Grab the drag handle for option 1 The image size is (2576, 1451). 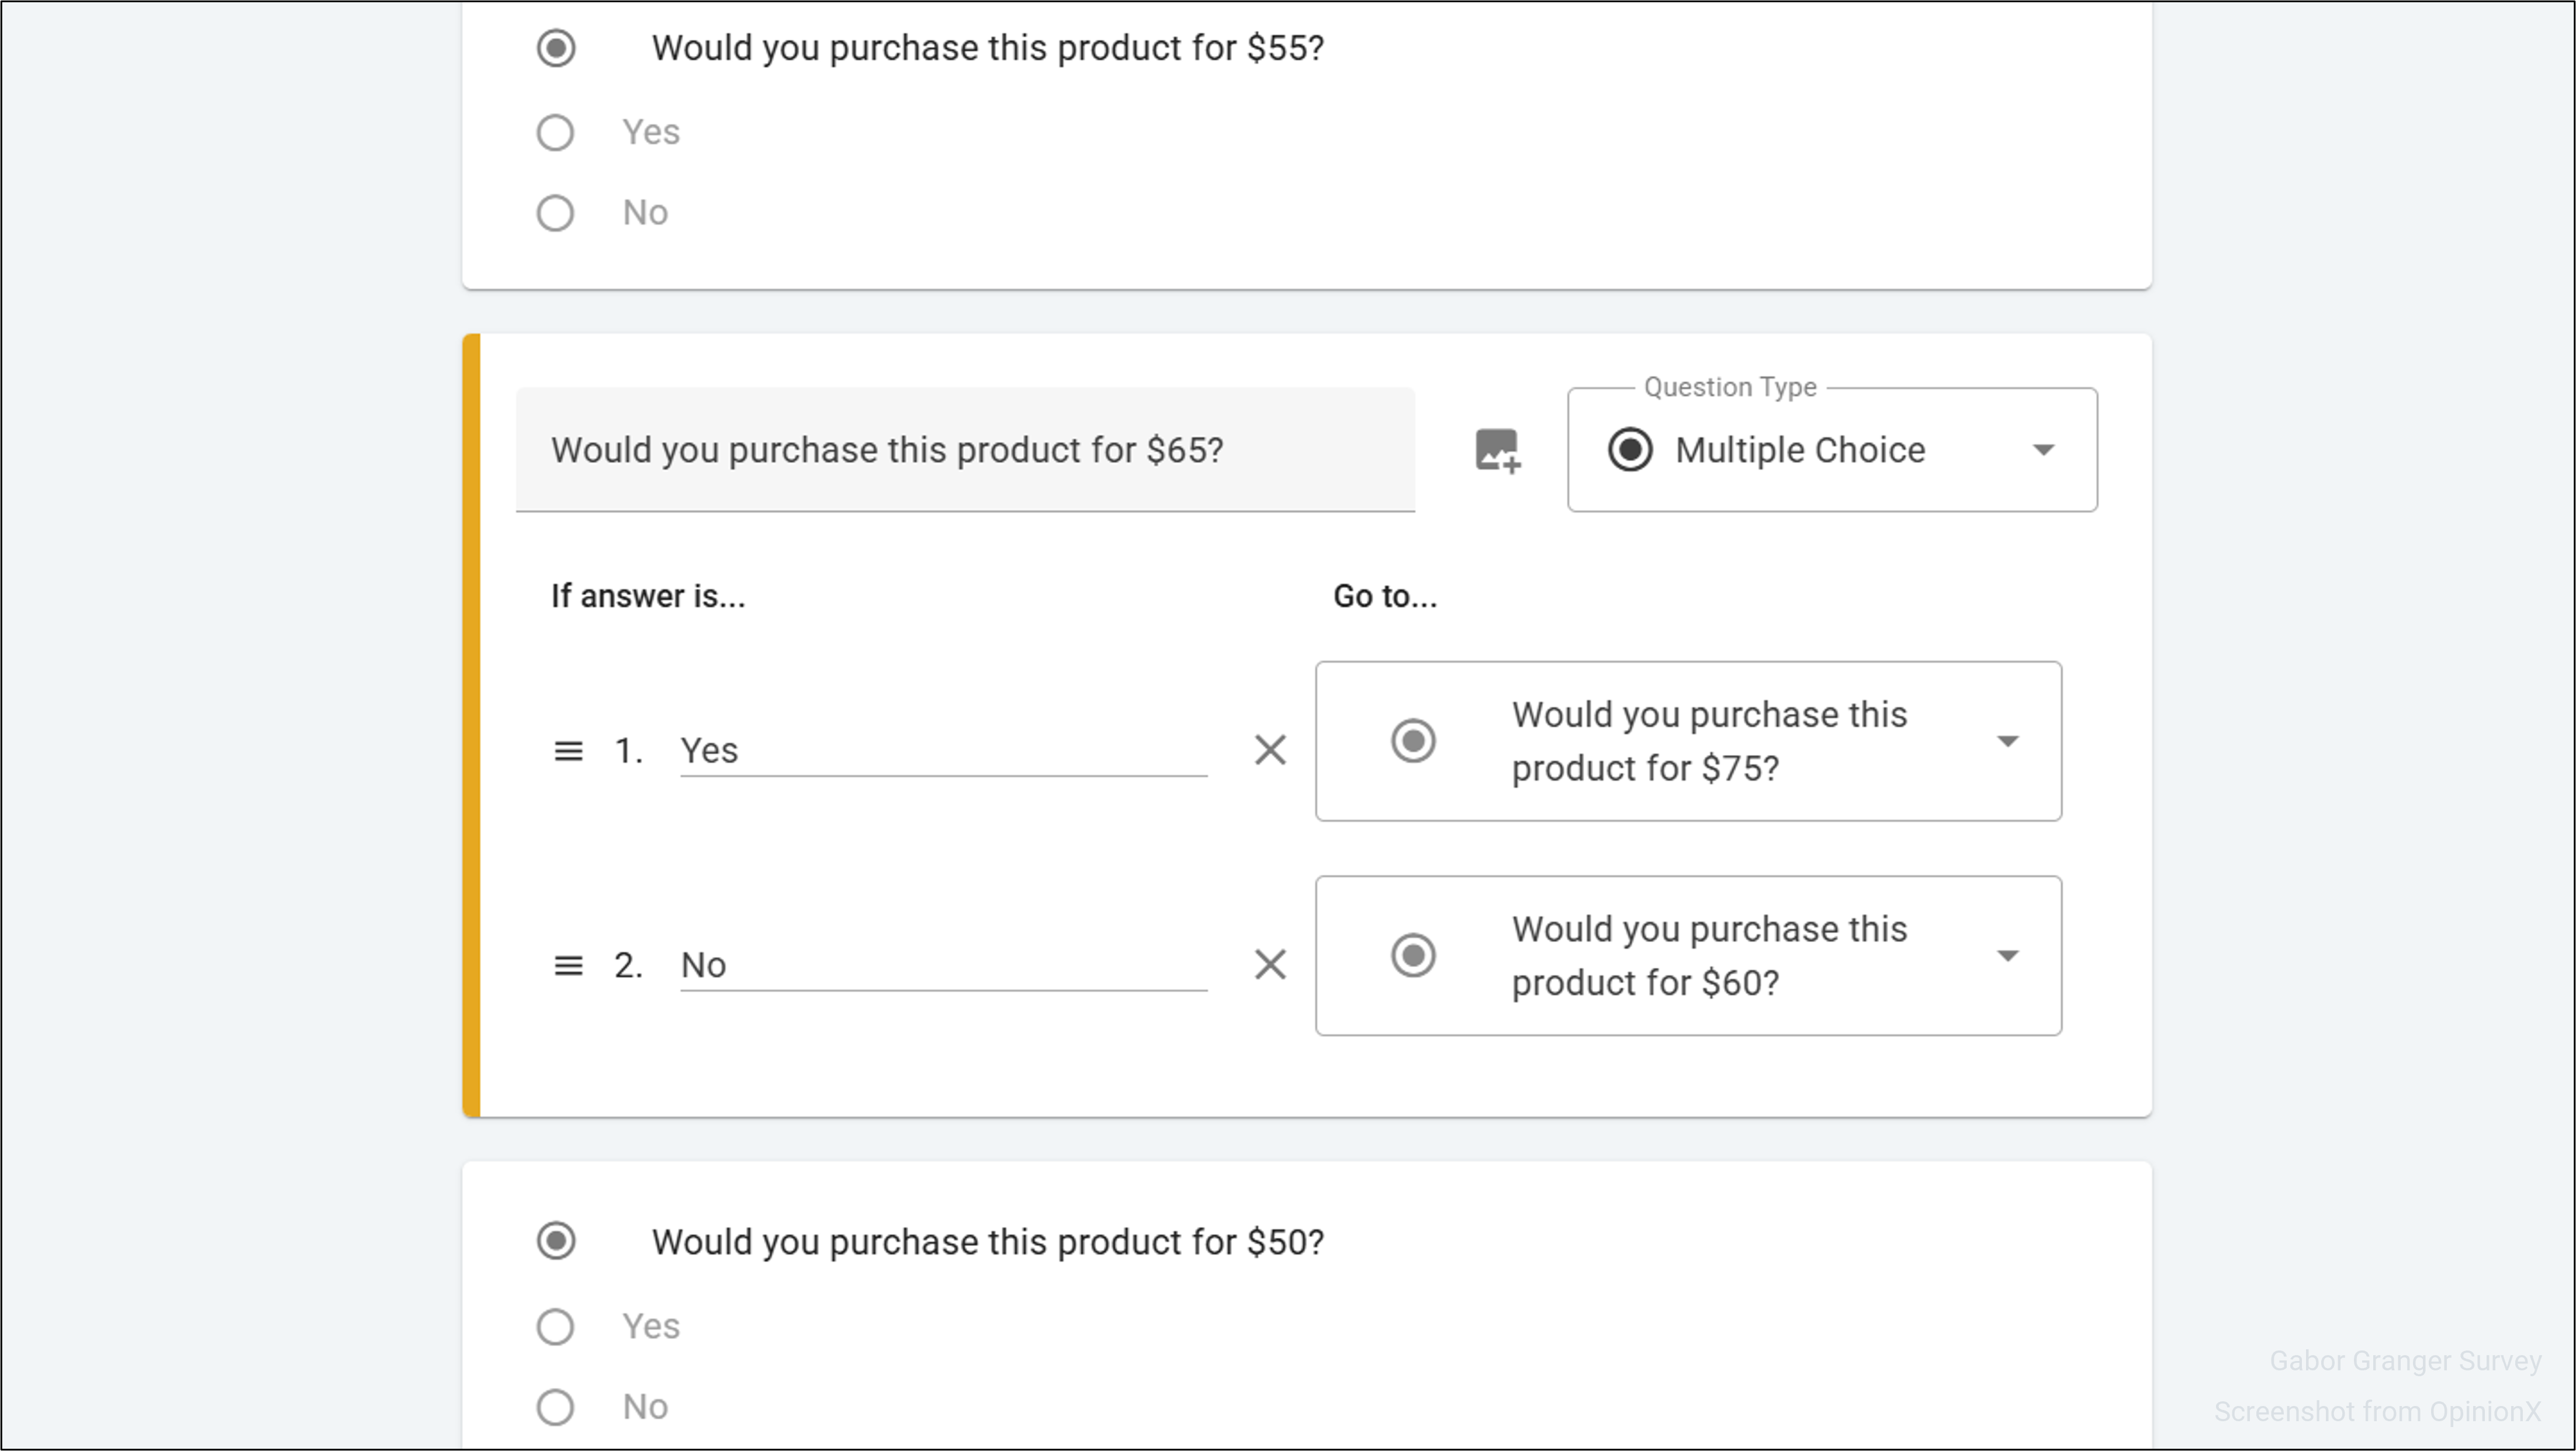tap(568, 750)
